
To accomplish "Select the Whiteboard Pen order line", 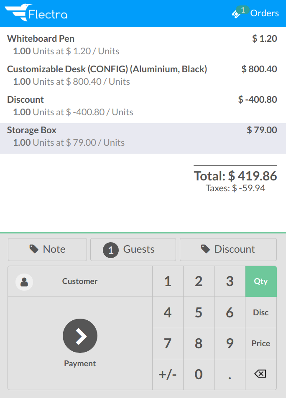I will (142, 43).
